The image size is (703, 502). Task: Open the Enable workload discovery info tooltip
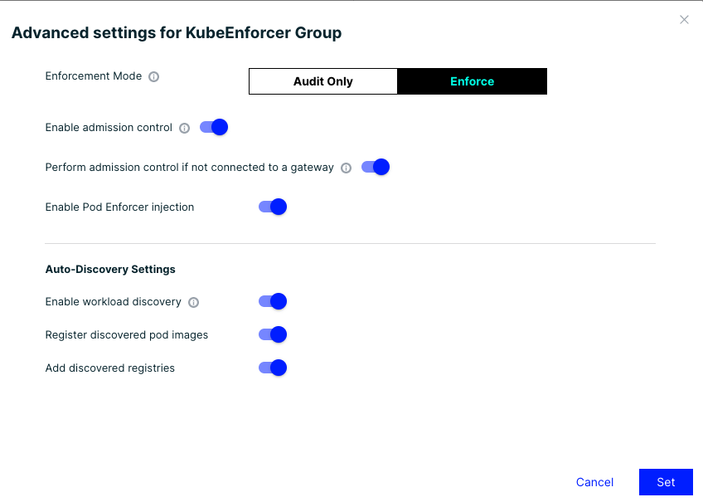(x=192, y=301)
